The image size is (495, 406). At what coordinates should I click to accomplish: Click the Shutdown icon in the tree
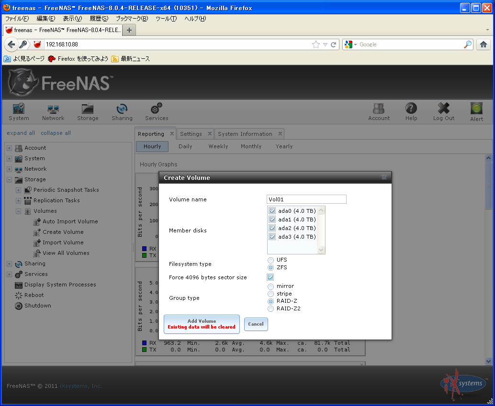pyautogui.click(x=19, y=306)
